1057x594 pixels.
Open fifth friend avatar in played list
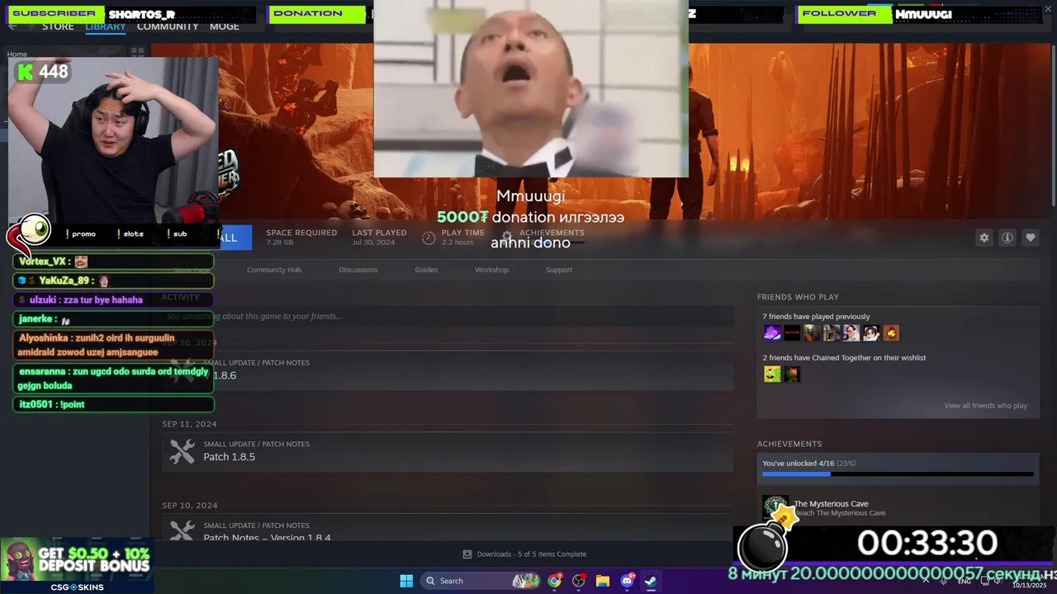tap(851, 333)
